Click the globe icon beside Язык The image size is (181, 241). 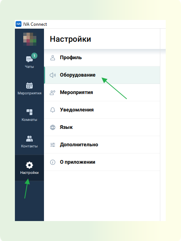click(53, 127)
